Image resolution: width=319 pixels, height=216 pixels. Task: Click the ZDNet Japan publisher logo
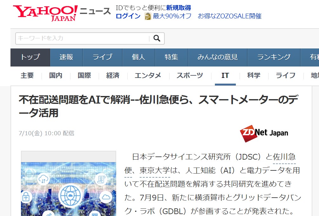264,133
